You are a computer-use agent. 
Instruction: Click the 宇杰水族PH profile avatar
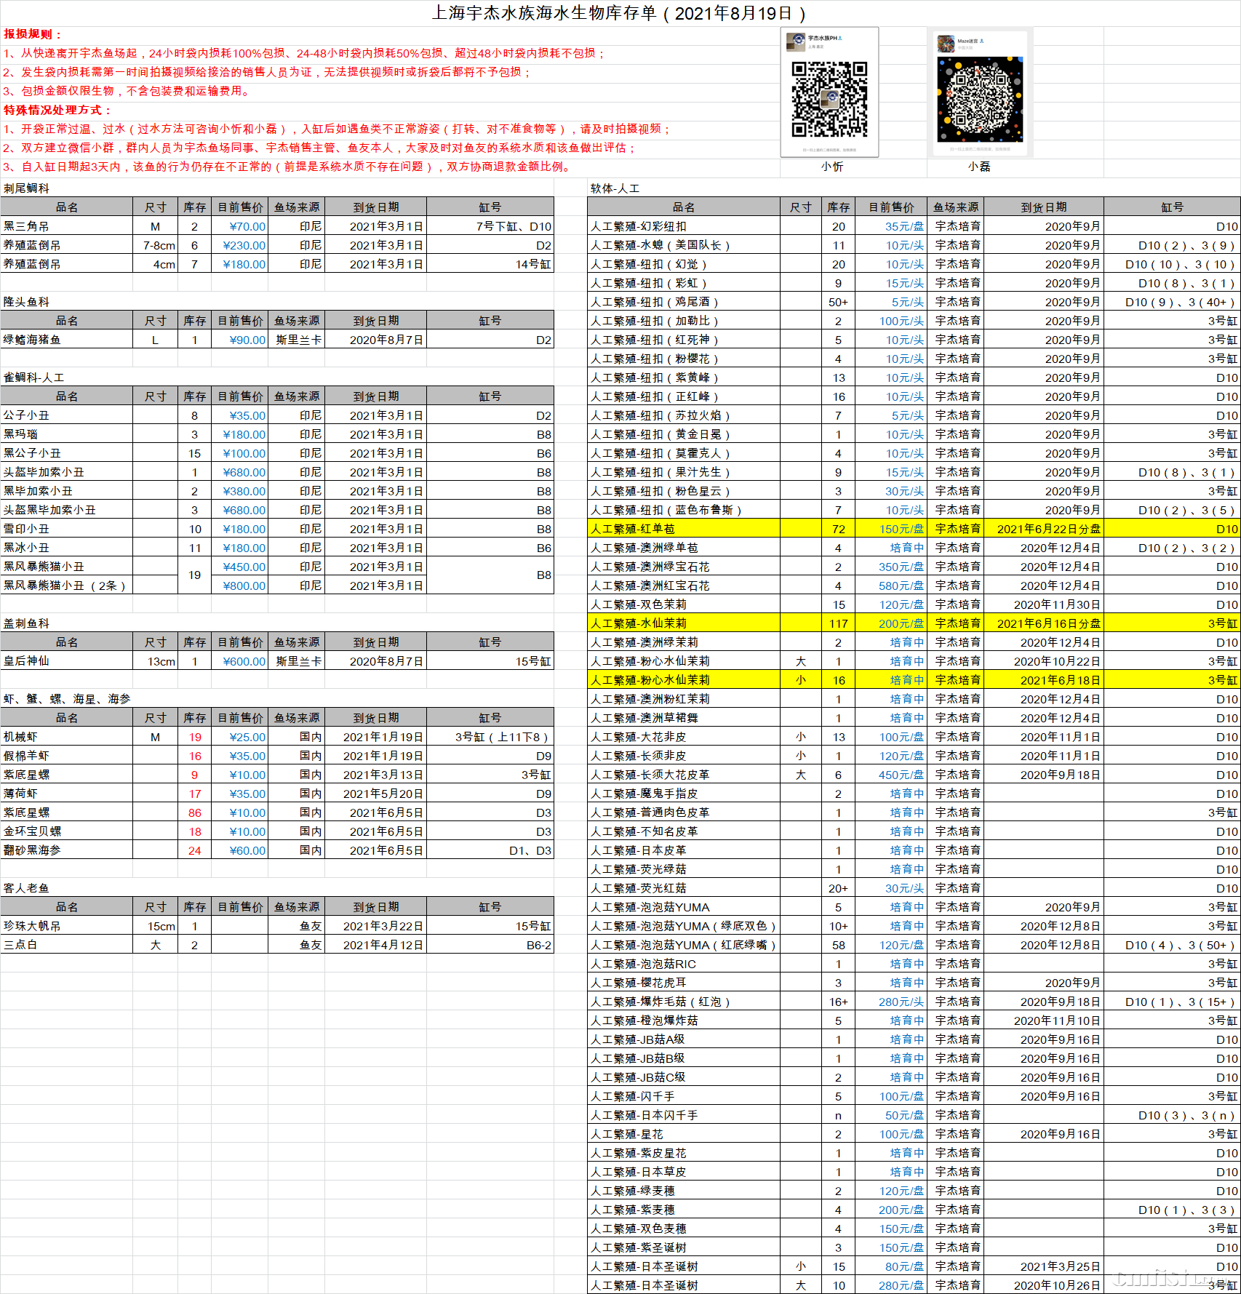click(795, 42)
